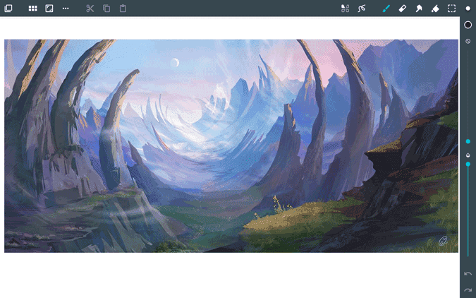Select the Smudge blend tool
The width and height of the screenshot is (476, 298).
click(x=419, y=8)
